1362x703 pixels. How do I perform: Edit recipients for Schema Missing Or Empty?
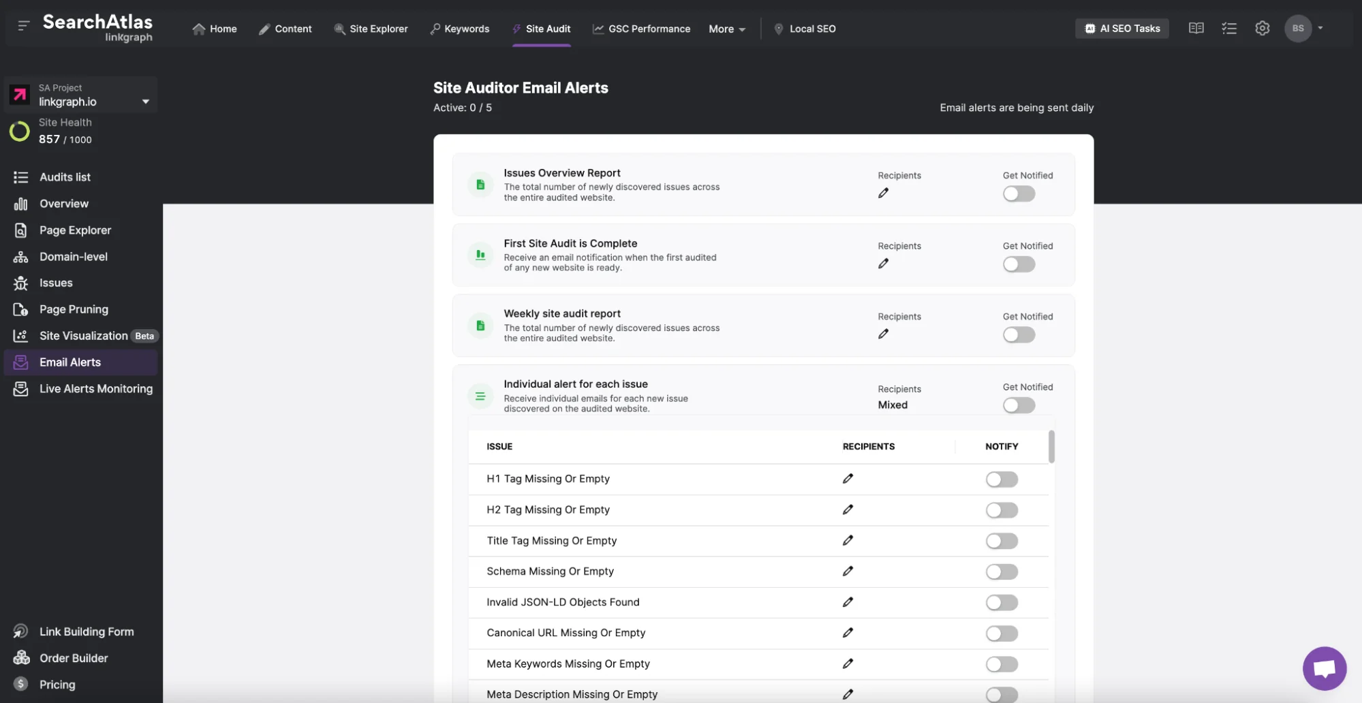coord(848,571)
